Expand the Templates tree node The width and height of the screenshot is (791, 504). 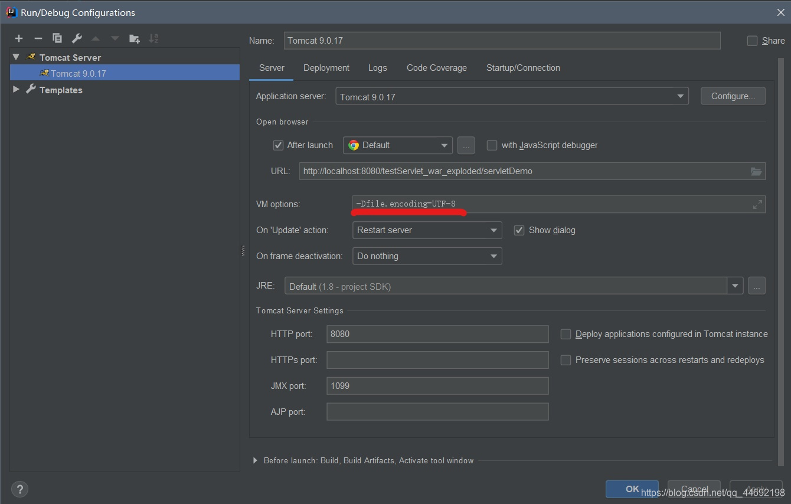coord(16,90)
